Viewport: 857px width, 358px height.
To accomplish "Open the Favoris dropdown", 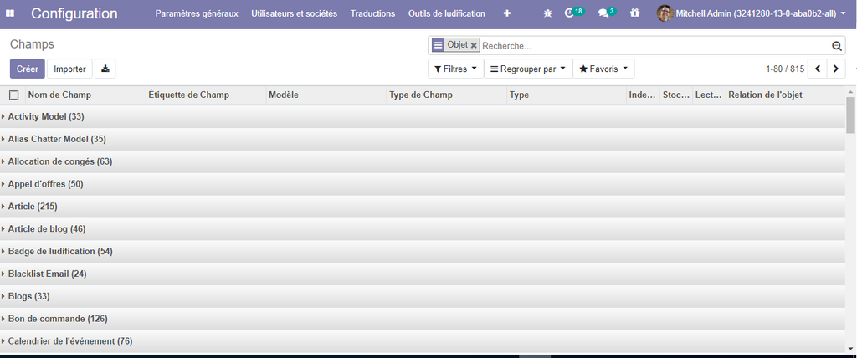I will (603, 69).
